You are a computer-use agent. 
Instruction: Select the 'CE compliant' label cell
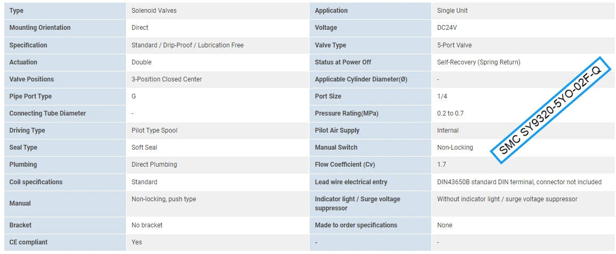click(x=28, y=242)
